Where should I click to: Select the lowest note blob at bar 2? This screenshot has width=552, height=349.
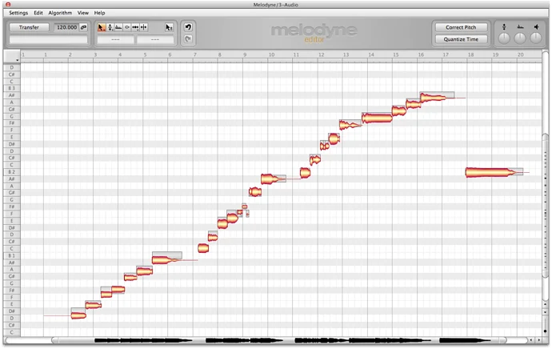(78, 315)
